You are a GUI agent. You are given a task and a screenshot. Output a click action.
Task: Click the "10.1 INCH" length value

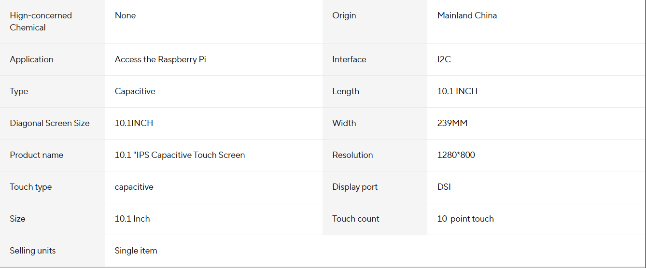coord(457,91)
